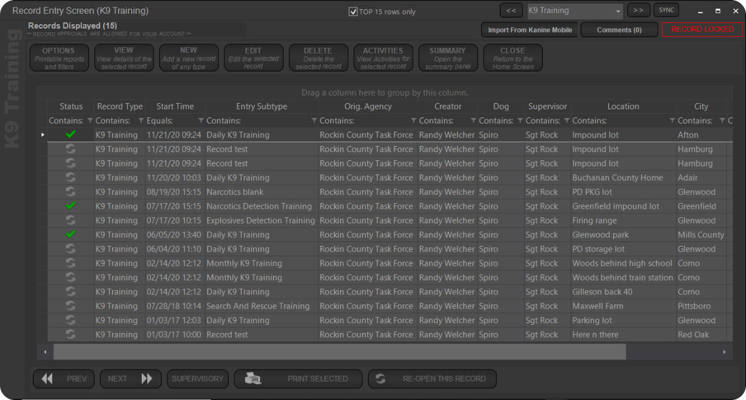This screenshot has width=746, height=400.
Task: Click the sync status icon in Narcotics blank row
Action: pos(71,192)
